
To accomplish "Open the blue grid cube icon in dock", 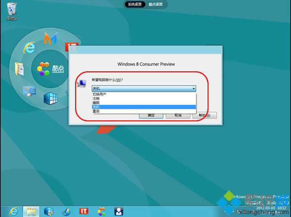I will tap(50, 98).
